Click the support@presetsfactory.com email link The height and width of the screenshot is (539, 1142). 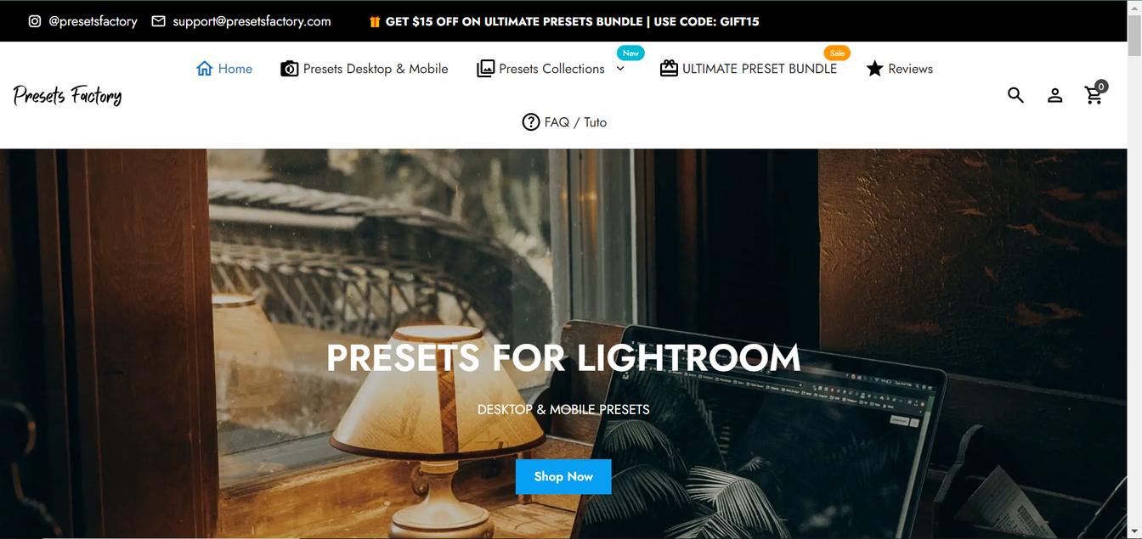[252, 21]
